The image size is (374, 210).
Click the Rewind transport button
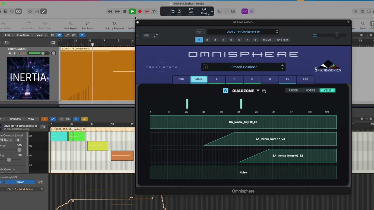pyautogui.click(x=110, y=11)
